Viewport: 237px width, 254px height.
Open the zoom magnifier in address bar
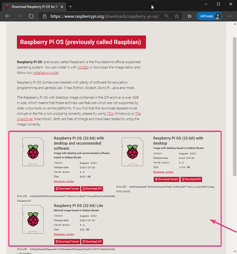coord(167,16)
